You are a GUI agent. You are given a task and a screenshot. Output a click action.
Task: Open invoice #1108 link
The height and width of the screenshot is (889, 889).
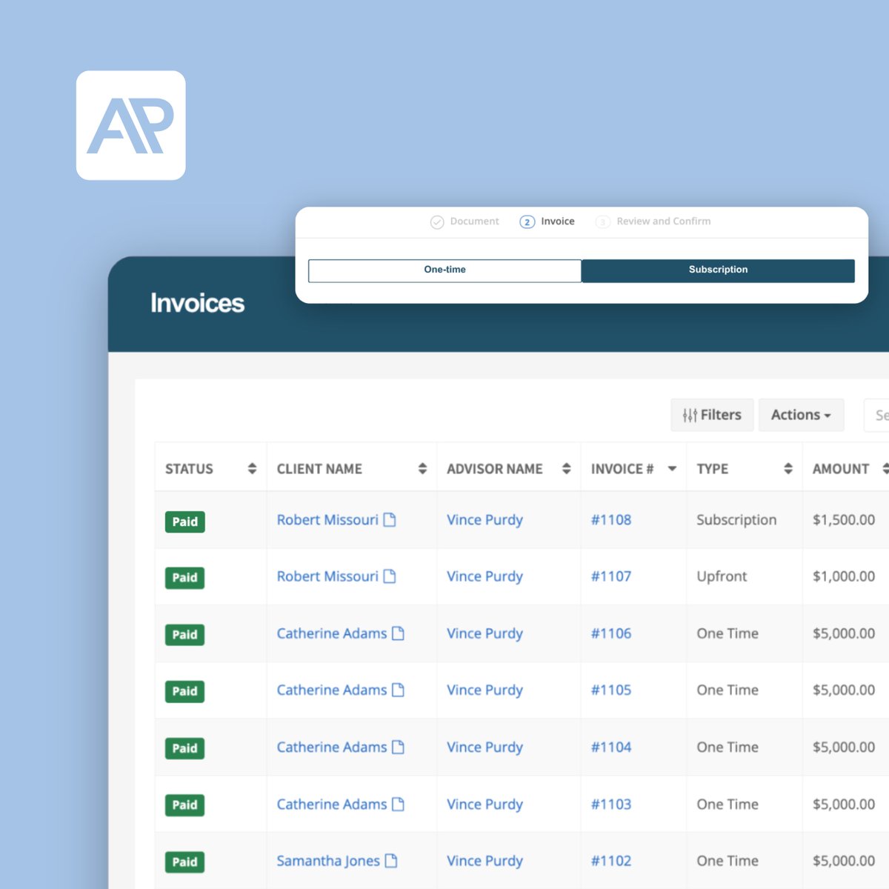611,520
